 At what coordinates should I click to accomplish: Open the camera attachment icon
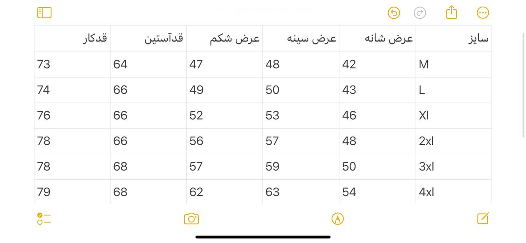pos(191,219)
